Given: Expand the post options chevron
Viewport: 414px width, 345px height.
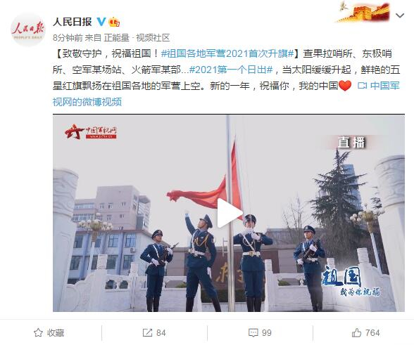Looking at the screenshot, I should pyautogui.click(x=400, y=15).
